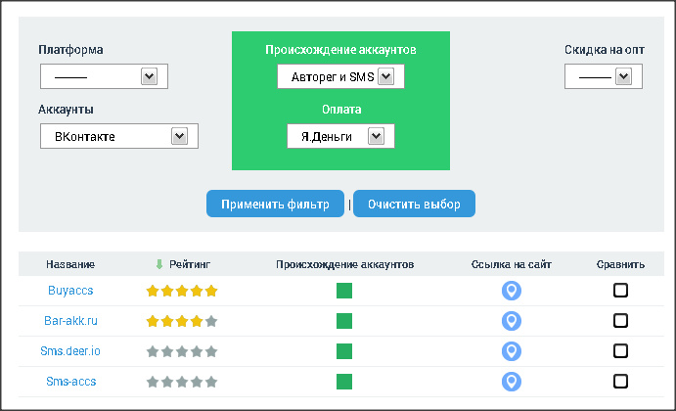Open the site link icon for Sms-accs

[512, 382]
